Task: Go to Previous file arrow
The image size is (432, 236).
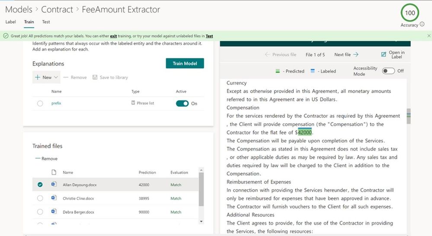Action: [x=267, y=54]
